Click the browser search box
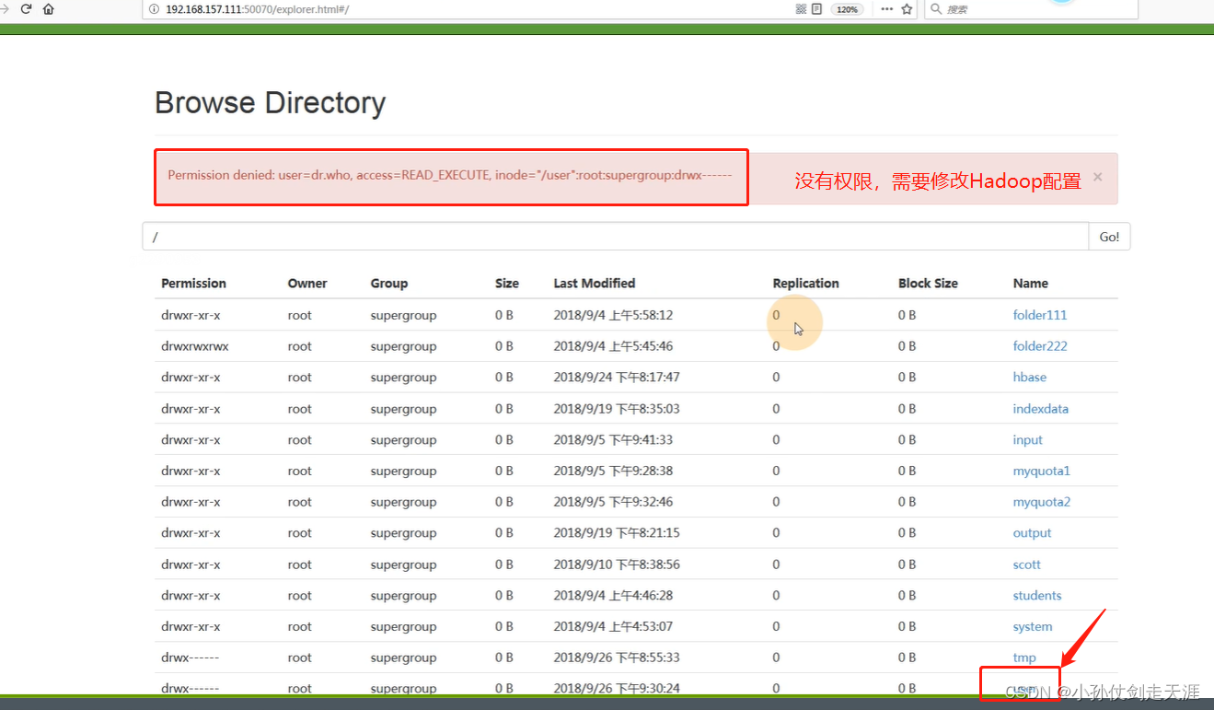This screenshot has width=1214, height=710. 1031,9
